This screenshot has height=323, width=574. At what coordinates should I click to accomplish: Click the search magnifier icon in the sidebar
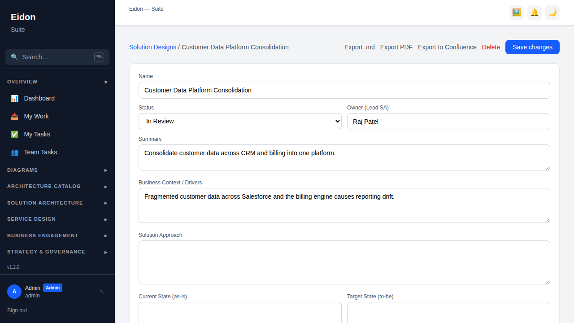[15, 57]
